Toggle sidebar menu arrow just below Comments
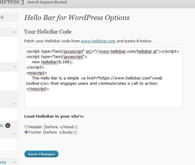This screenshot has height=165, width=195. [15, 134]
